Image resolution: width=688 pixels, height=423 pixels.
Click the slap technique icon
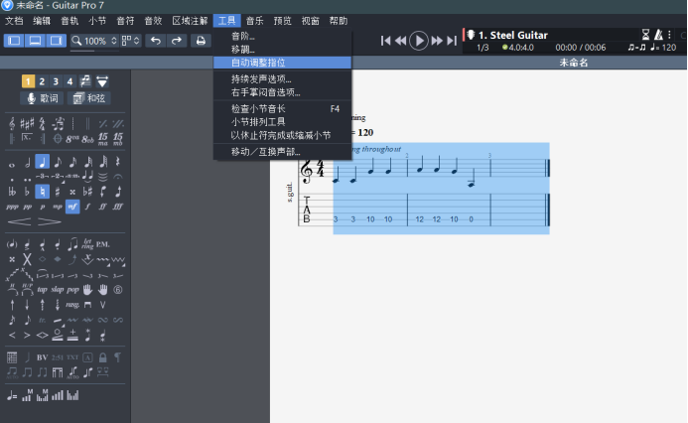coord(58,289)
